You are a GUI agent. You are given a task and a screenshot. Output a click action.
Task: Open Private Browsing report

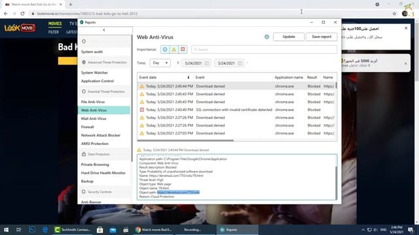coord(95,164)
